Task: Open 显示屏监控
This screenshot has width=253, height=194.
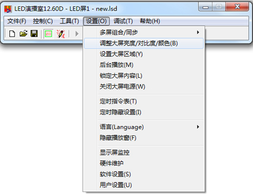Action: tap(144, 153)
